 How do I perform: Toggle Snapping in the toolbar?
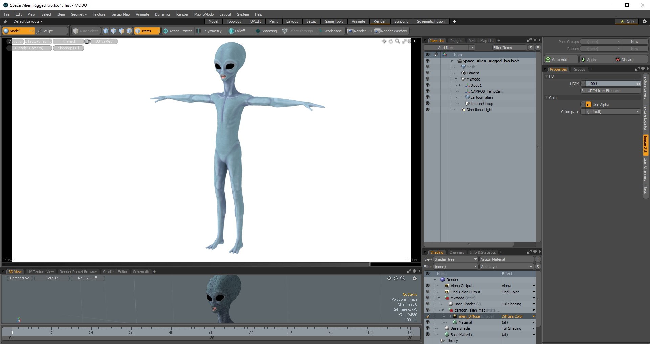(x=266, y=31)
